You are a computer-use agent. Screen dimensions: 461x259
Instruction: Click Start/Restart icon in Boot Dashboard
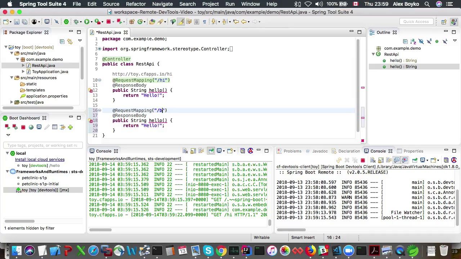7,127
